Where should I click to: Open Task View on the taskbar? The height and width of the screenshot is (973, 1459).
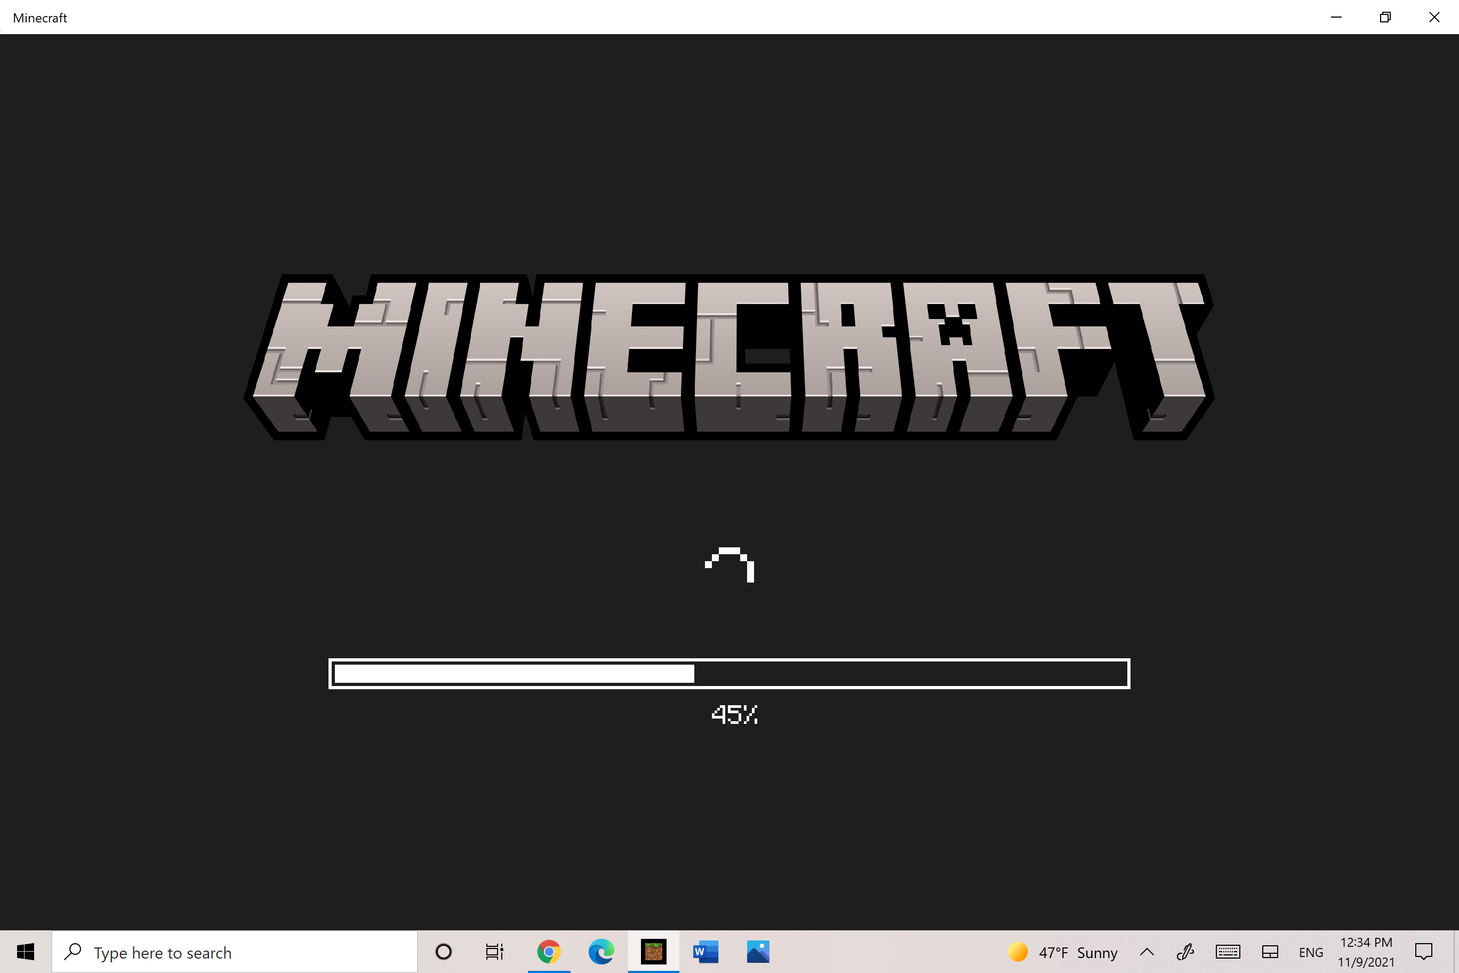(x=494, y=951)
